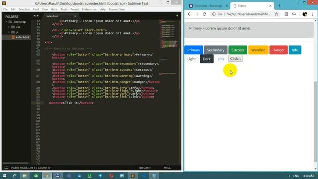
Task: Select the Home tab in Chrome
Action: coord(252,6)
